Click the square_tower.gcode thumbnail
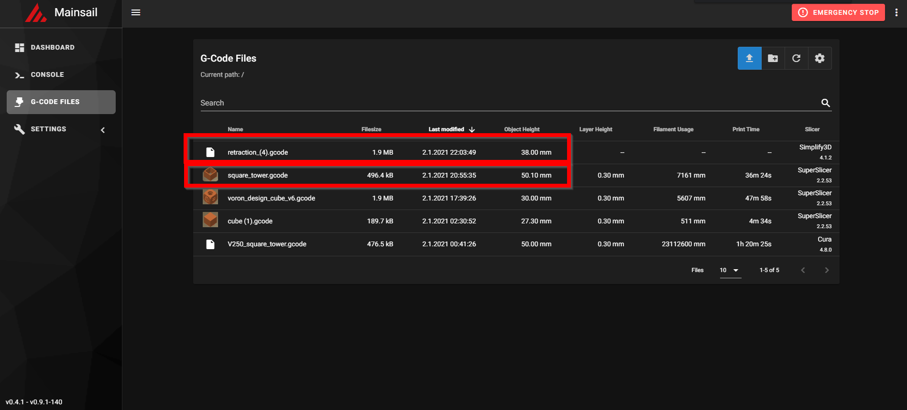907x410 pixels. click(x=210, y=175)
